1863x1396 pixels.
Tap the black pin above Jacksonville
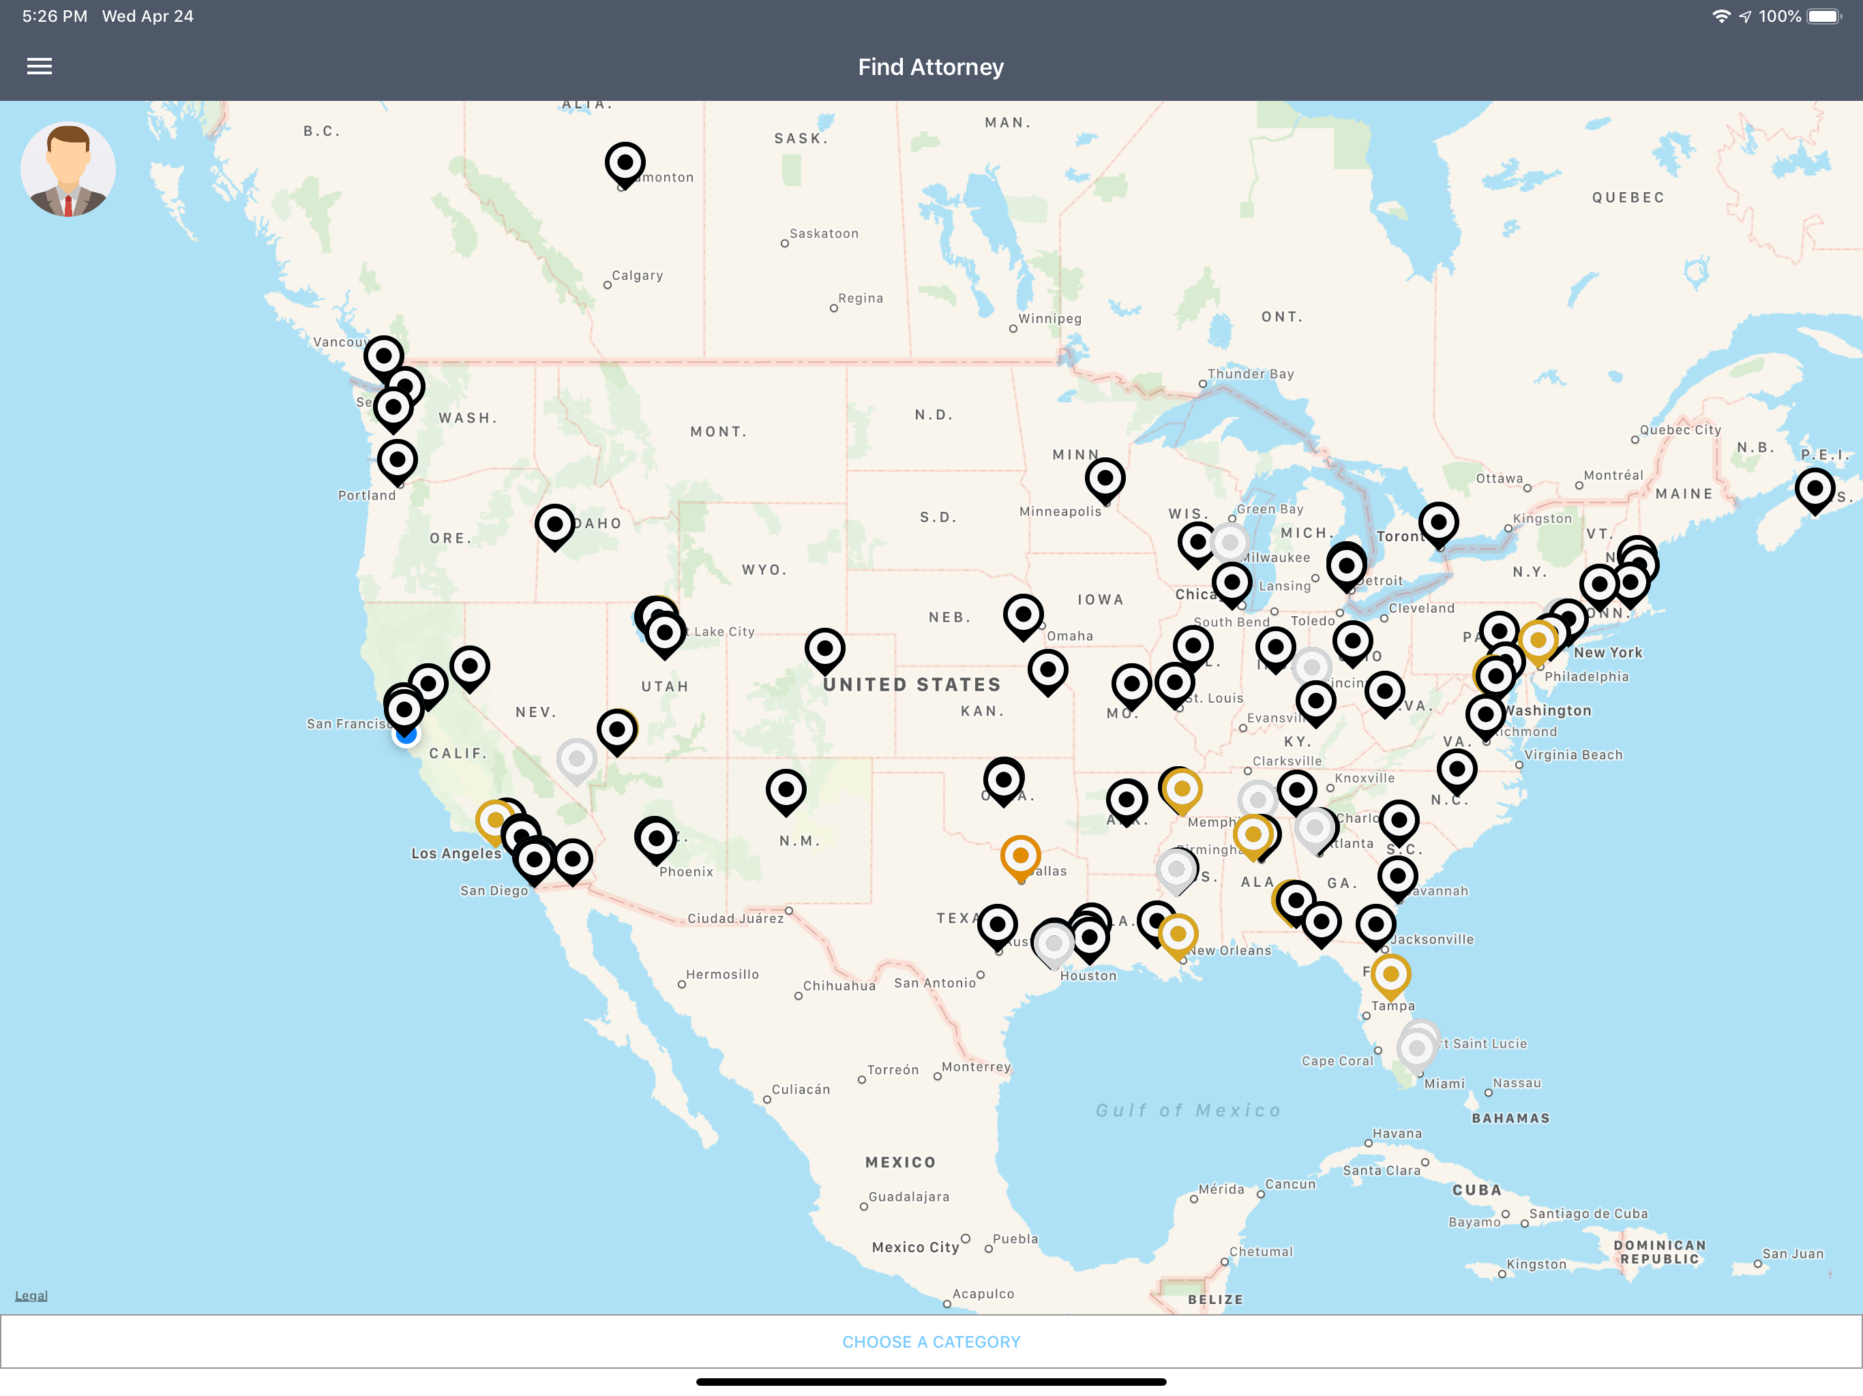[1375, 926]
